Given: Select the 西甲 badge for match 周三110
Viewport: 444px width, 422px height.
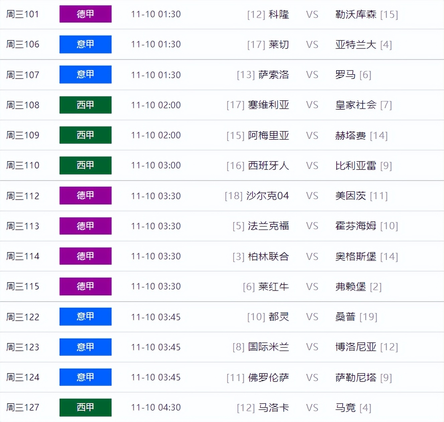Looking at the screenshot, I should (x=85, y=165).
